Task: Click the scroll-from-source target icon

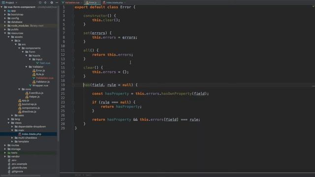Action: (40, 2)
